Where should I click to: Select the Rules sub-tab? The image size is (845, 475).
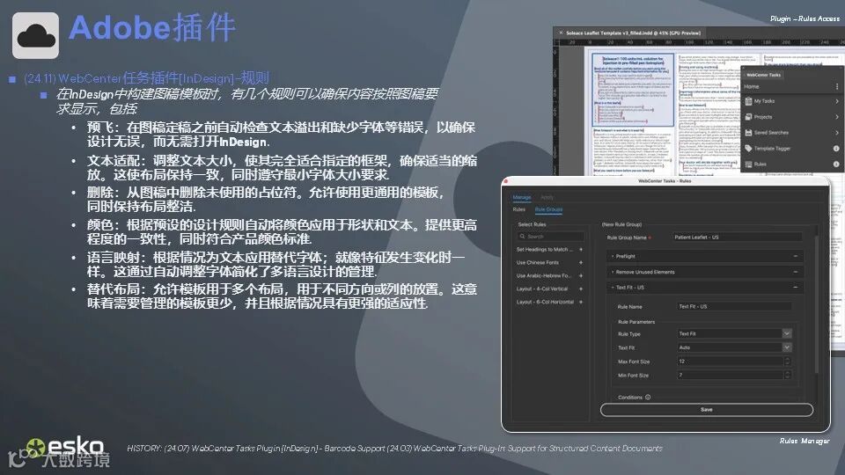pyautogui.click(x=519, y=209)
